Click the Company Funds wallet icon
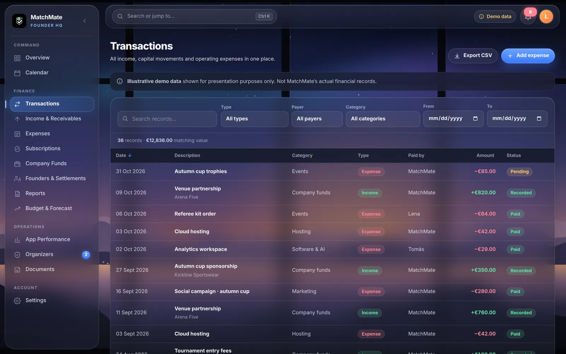566x354 pixels. point(17,164)
